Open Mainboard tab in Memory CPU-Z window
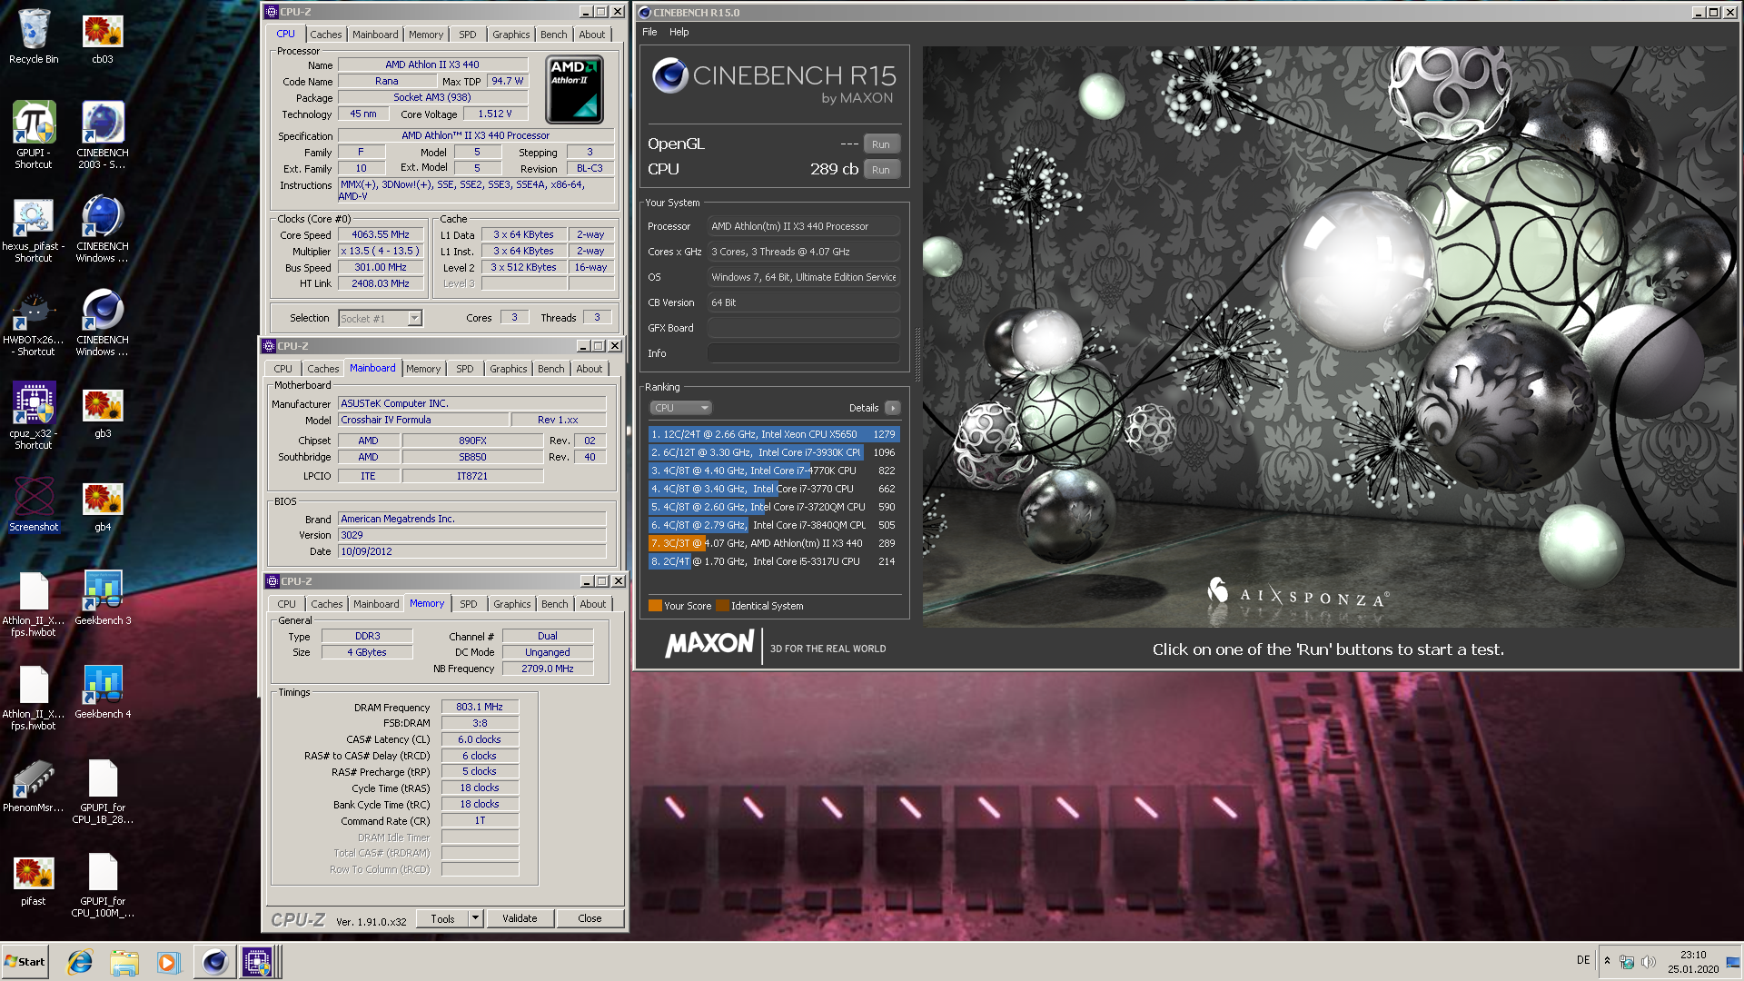 pos(376,604)
